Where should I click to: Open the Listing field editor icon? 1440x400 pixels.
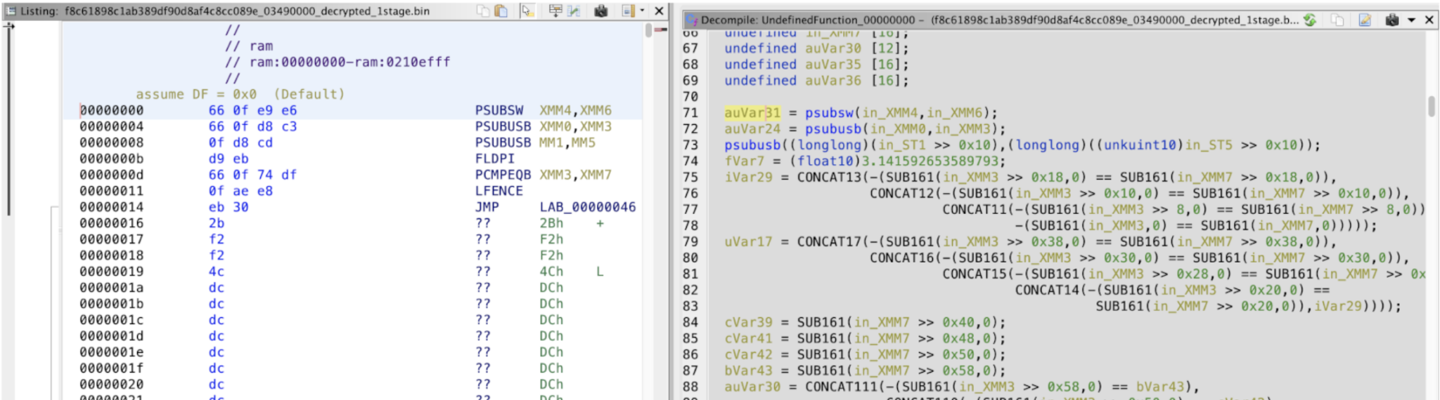[x=555, y=11]
